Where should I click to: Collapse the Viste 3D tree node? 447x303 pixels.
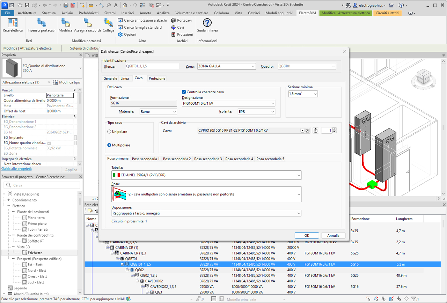coord(14,247)
